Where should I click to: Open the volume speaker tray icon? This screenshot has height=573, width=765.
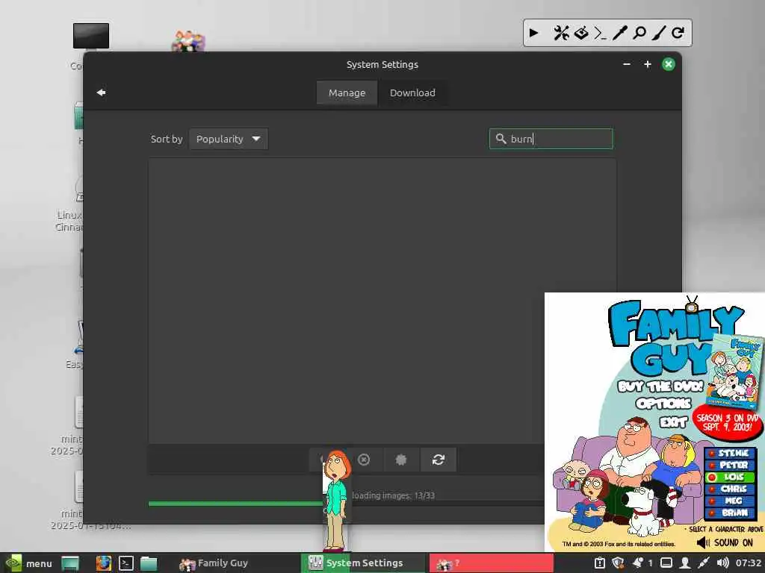click(x=722, y=563)
